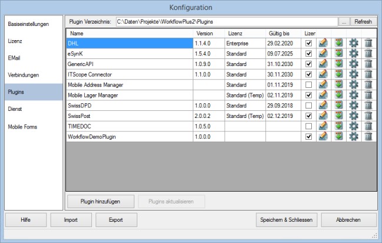This screenshot has height=243, width=382.
Task: Select the Plugins section
Action: coord(34,92)
